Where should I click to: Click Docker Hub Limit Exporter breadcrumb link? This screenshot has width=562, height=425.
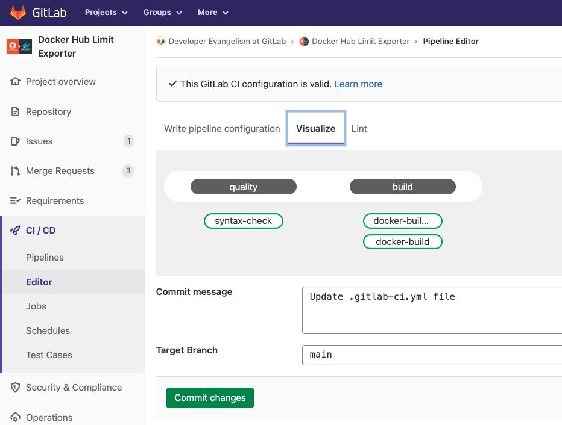[x=361, y=41]
